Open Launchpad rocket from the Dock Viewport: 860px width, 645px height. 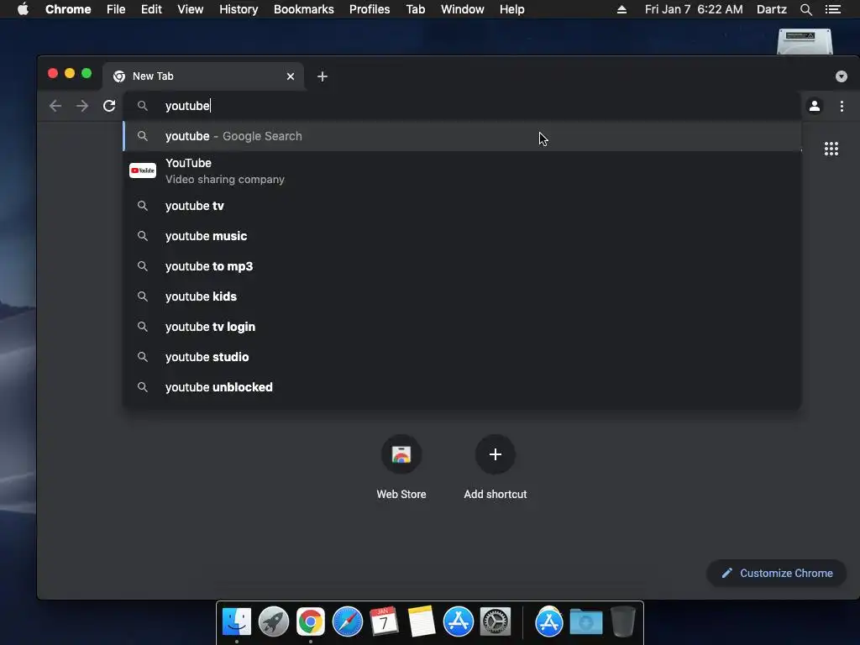coord(274,621)
